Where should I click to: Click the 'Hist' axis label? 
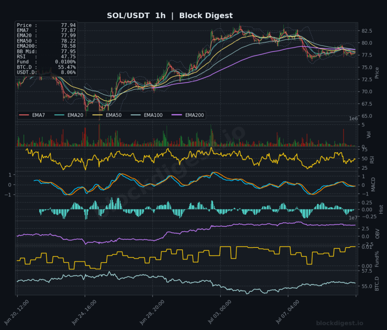tap(381, 209)
